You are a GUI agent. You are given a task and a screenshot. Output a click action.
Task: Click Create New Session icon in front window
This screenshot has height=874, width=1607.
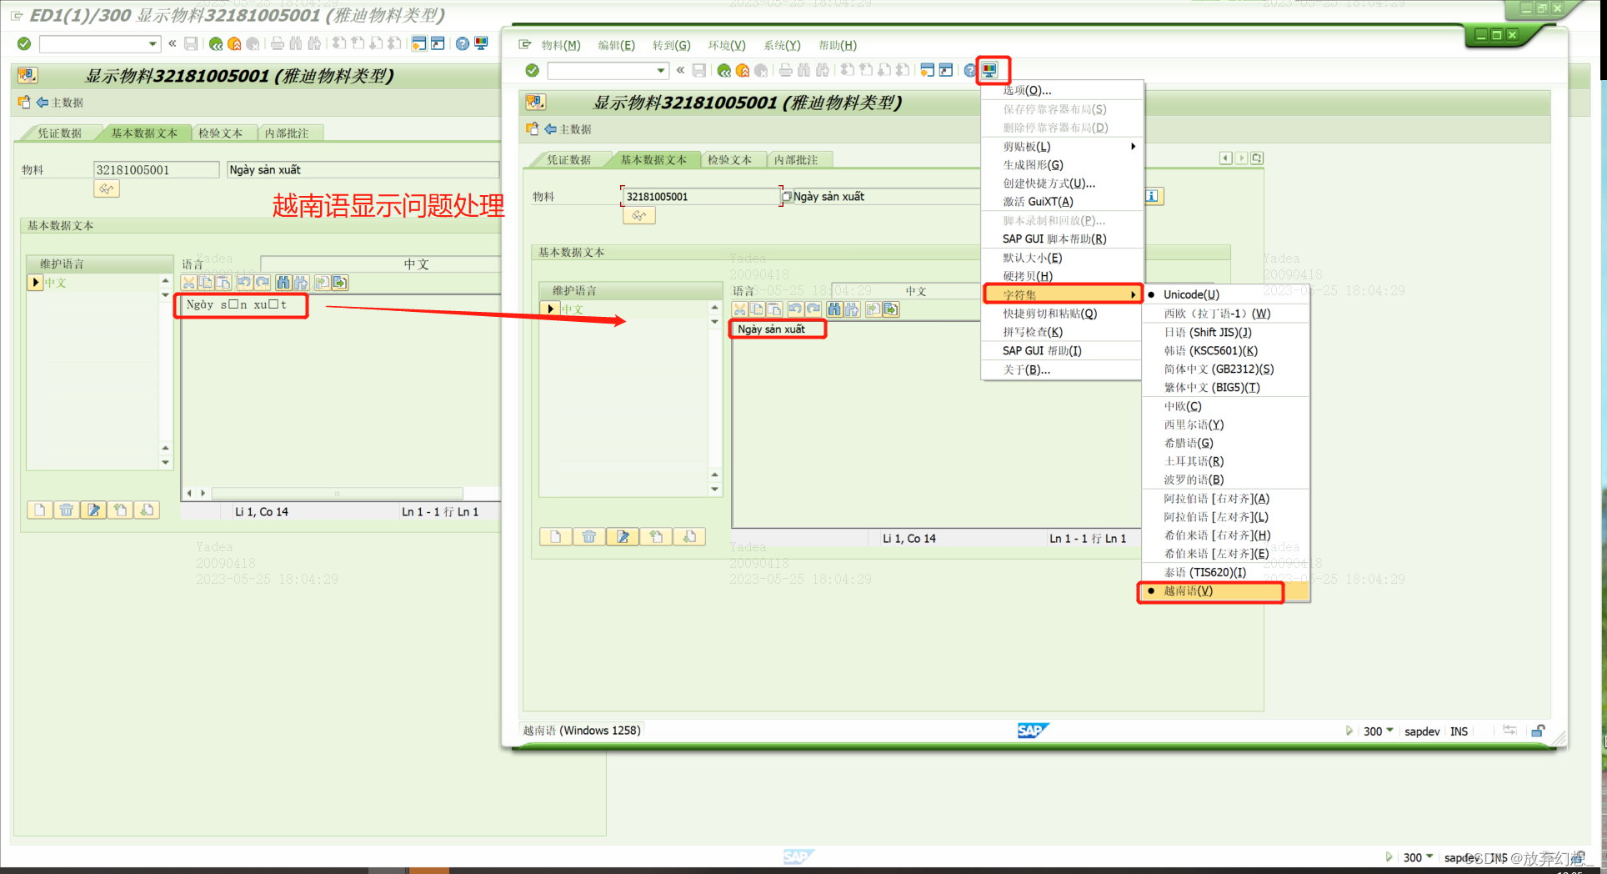(927, 71)
